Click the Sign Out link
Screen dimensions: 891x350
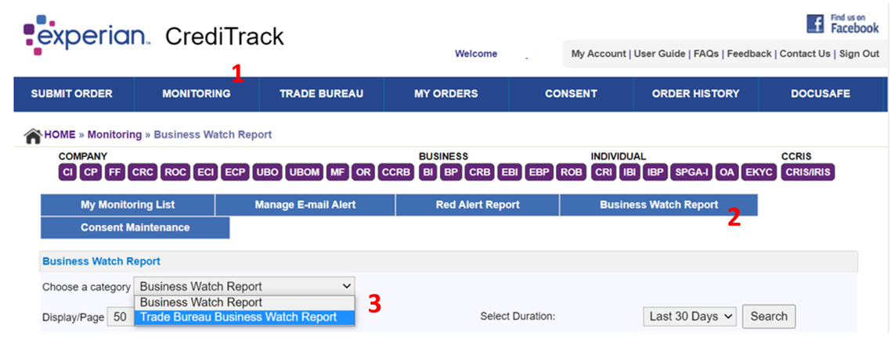859,54
